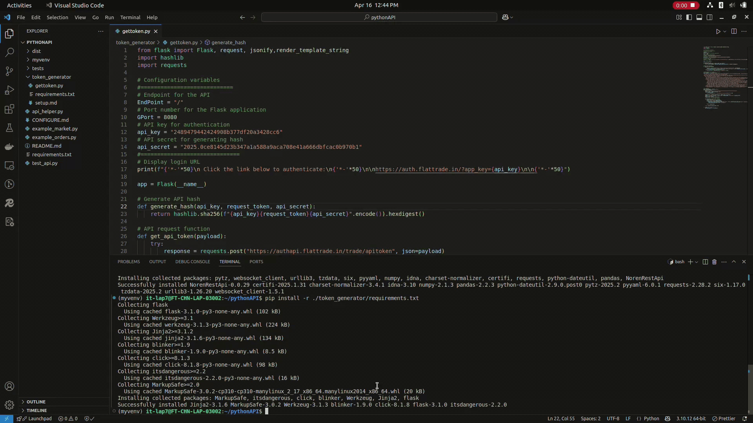Open Explorer Views and More Actions ellipsis
This screenshot has height=423, width=753.
pyautogui.click(x=101, y=31)
